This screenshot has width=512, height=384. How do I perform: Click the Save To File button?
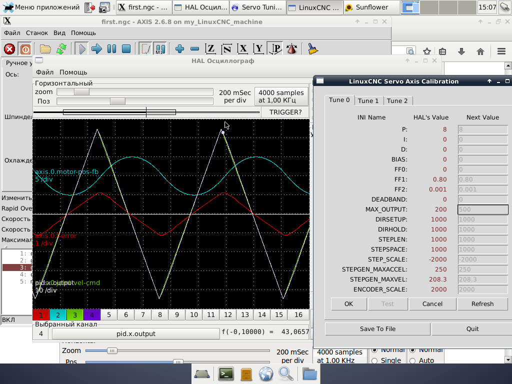tap(377, 328)
